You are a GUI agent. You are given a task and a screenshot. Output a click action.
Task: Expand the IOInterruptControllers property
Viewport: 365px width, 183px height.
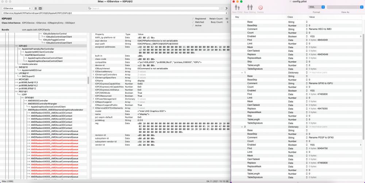pos(93,75)
